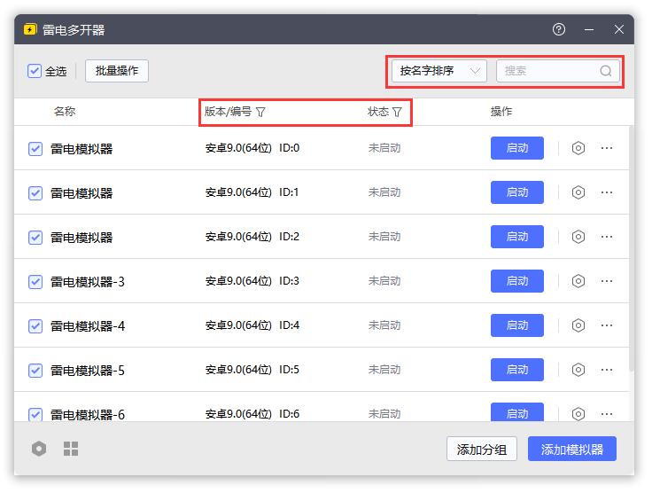This screenshot has height=493, width=652.
Task: Start 雷电模拟器-3 with 启动 button
Action: (x=516, y=281)
